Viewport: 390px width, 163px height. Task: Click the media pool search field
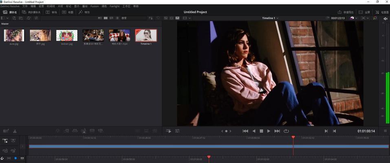[x=133, y=18]
